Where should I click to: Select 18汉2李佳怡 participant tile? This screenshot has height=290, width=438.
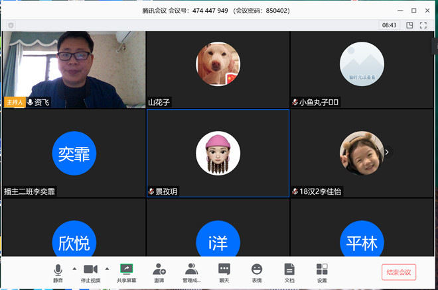tap(362, 153)
